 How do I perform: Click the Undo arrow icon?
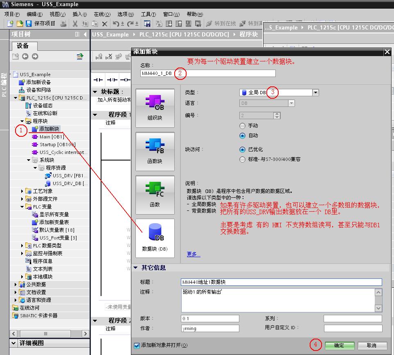[116, 24]
